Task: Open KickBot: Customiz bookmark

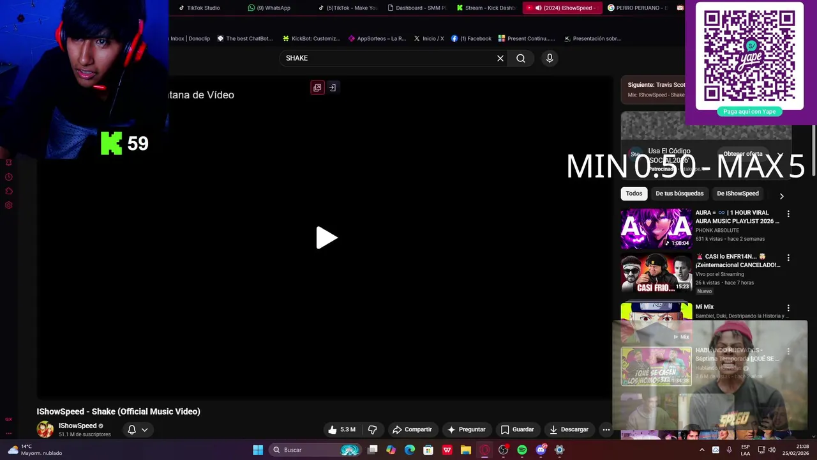Action: [311, 38]
